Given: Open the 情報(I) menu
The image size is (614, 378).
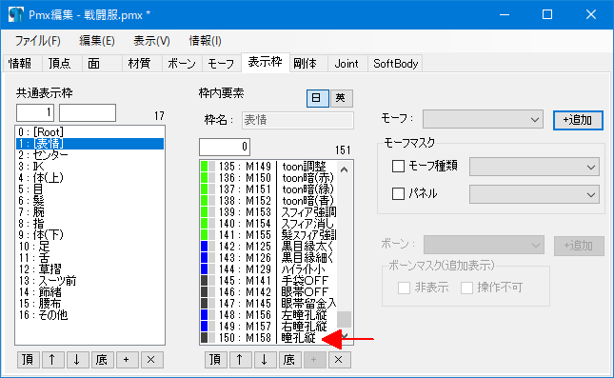Looking at the screenshot, I should point(206,41).
